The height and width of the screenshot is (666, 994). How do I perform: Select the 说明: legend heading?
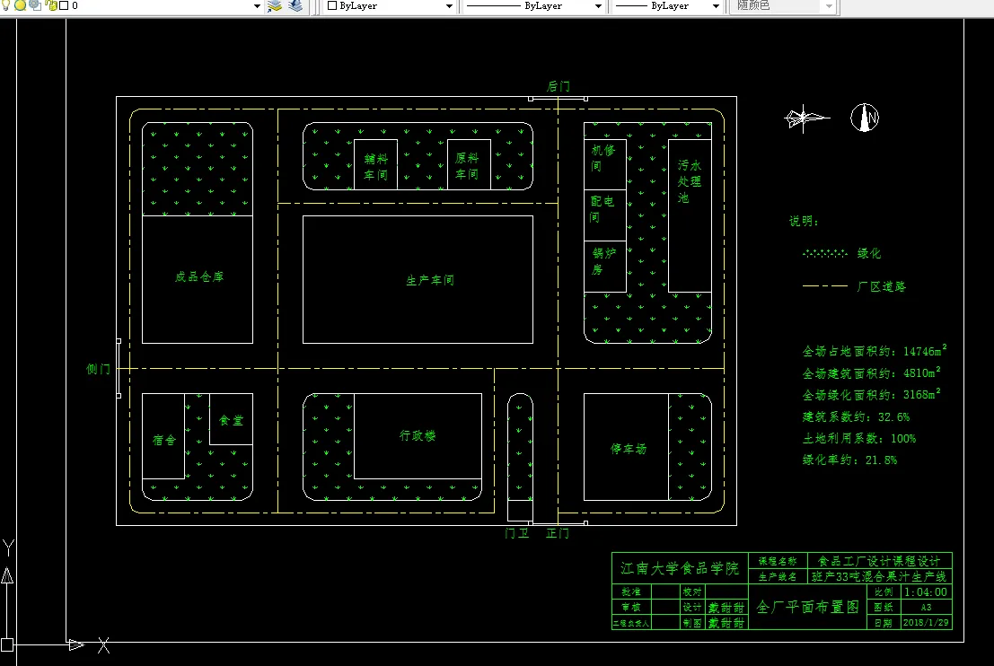(803, 221)
